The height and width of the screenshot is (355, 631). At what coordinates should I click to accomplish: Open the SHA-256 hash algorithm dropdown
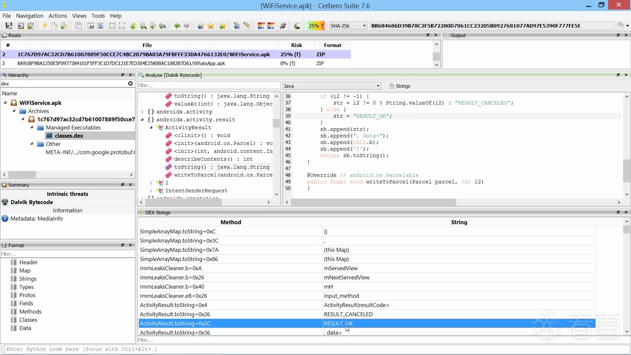click(x=348, y=26)
